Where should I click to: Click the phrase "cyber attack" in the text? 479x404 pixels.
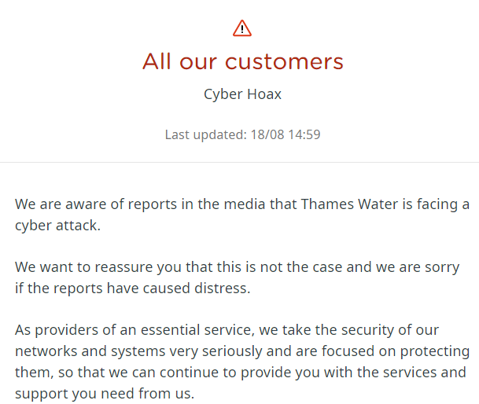57,225
